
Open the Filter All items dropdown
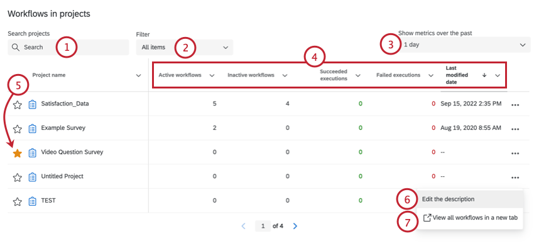coord(184,47)
